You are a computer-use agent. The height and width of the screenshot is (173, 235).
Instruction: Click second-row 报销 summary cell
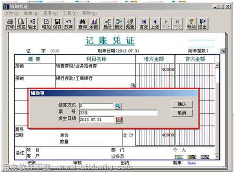point(35,82)
